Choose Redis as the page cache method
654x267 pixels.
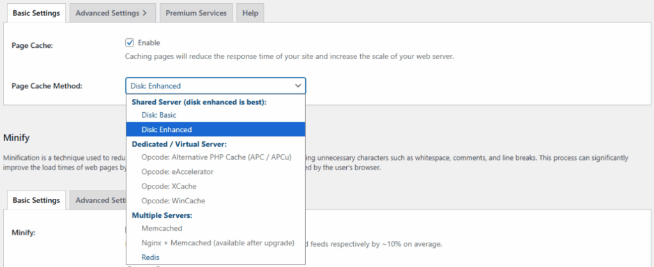pyautogui.click(x=151, y=257)
